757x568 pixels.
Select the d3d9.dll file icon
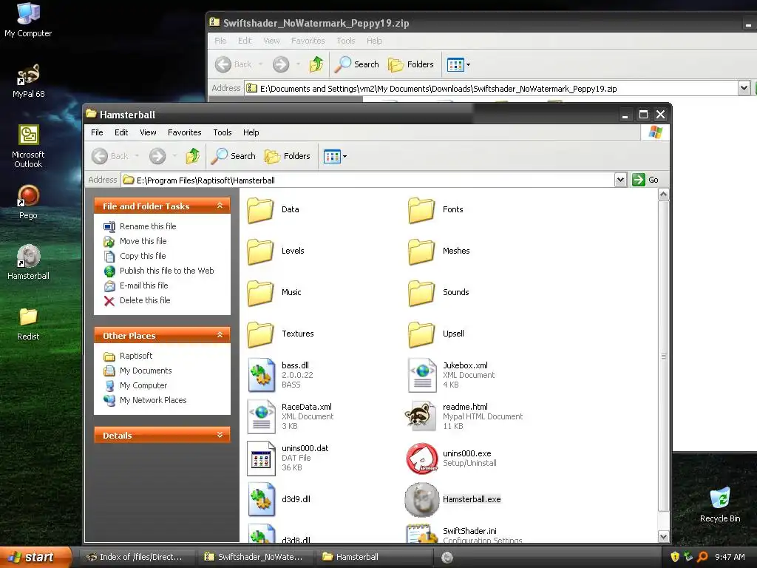(261, 499)
